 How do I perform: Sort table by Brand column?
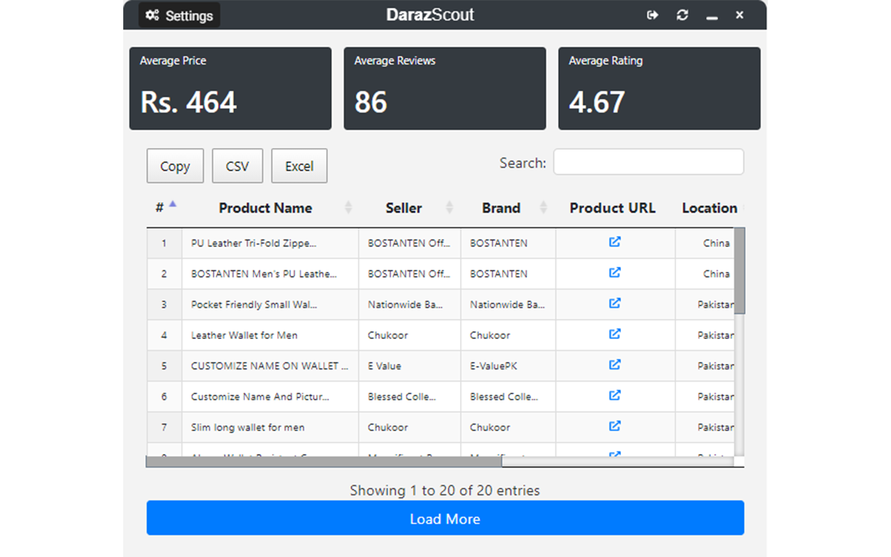tap(501, 208)
